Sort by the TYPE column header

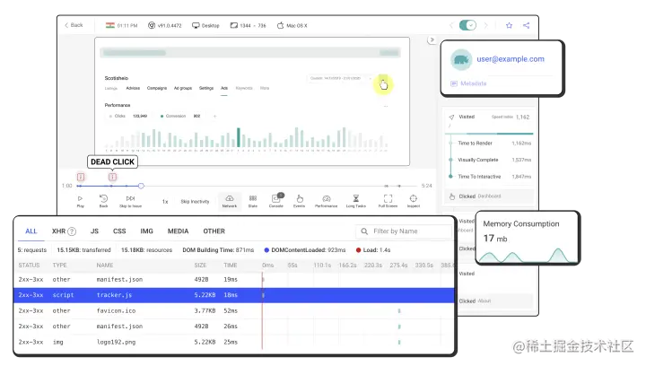click(x=59, y=266)
